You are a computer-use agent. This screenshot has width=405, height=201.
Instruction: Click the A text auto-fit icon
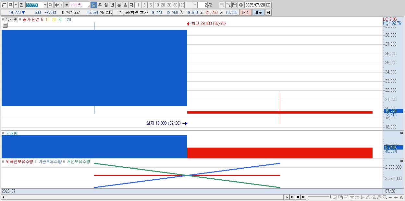pyautogui.click(x=401, y=197)
